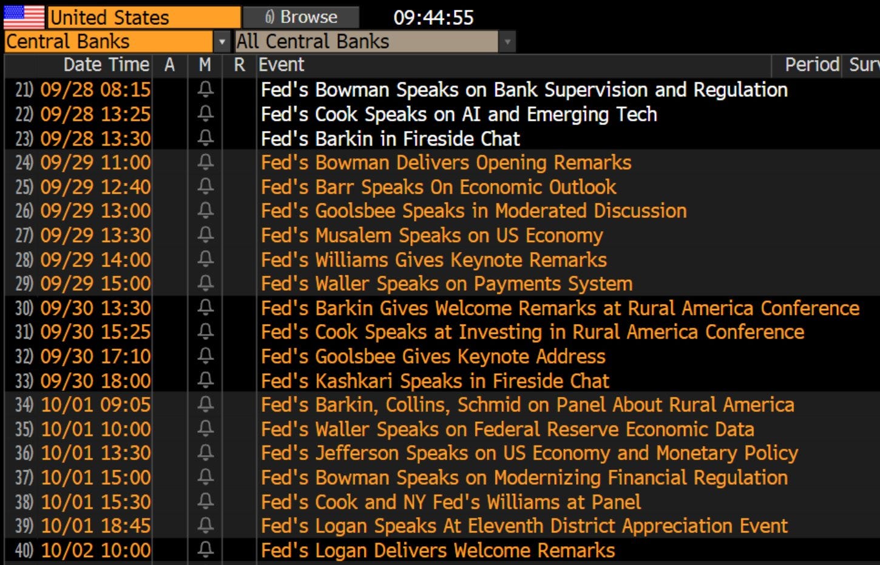Screen dimensions: 880x565
Task: Toggle alert bell for Cook AI and Emerging Tech
Action: (205, 114)
